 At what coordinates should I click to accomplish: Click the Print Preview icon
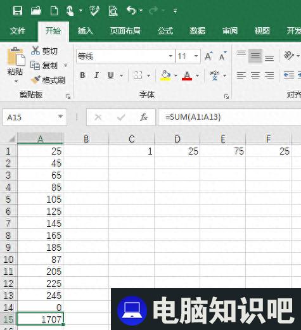point(113,11)
